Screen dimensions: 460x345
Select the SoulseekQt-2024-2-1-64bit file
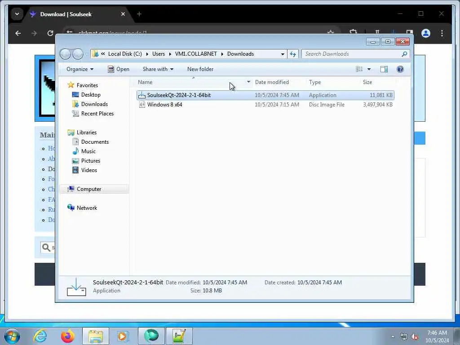[265, 95]
